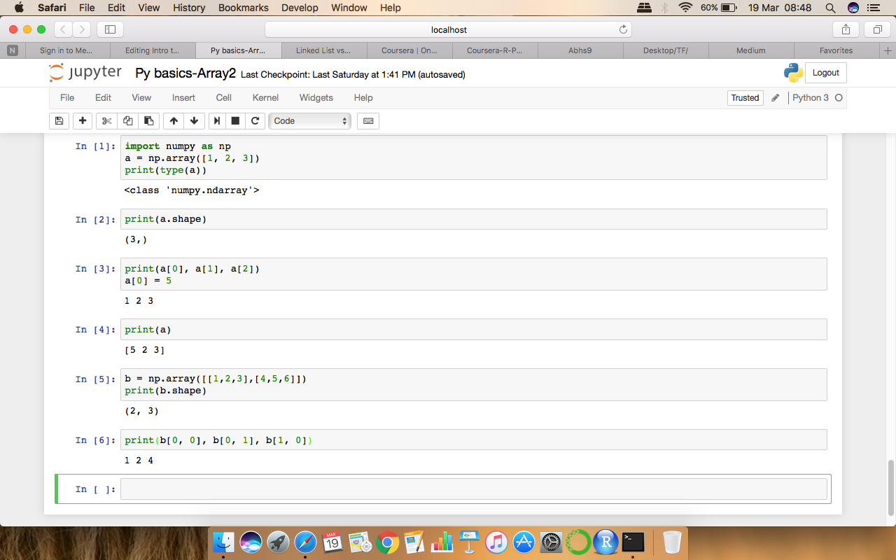This screenshot has height=560, width=896.
Task: Click the Trusted notebook button
Action: click(x=745, y=98)
